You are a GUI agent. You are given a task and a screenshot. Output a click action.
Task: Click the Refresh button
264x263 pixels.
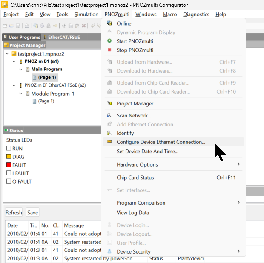click(14, 213)
